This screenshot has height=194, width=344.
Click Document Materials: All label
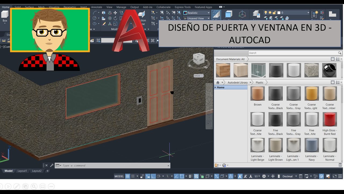(x=230, y=59)
